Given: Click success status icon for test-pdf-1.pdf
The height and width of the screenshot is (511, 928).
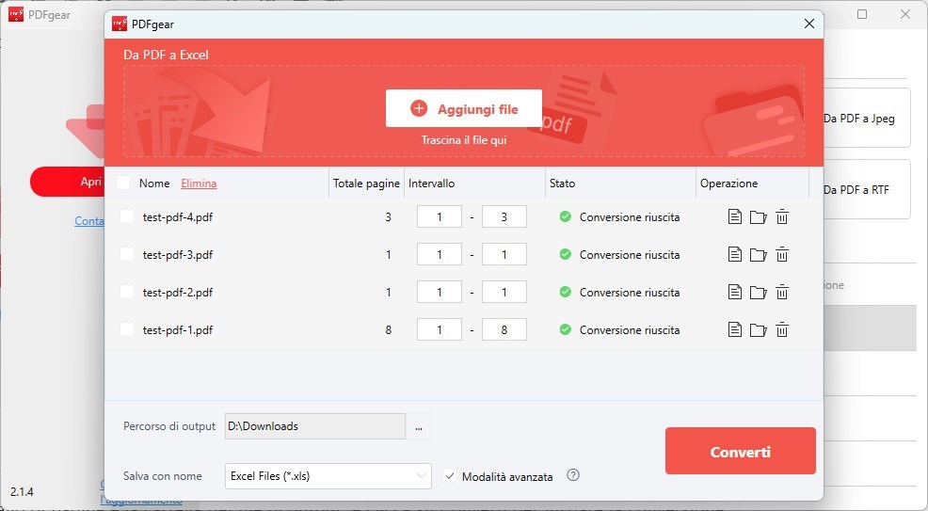Looking at the screenshot, I should pyautogui.click(x=566, y=329).
